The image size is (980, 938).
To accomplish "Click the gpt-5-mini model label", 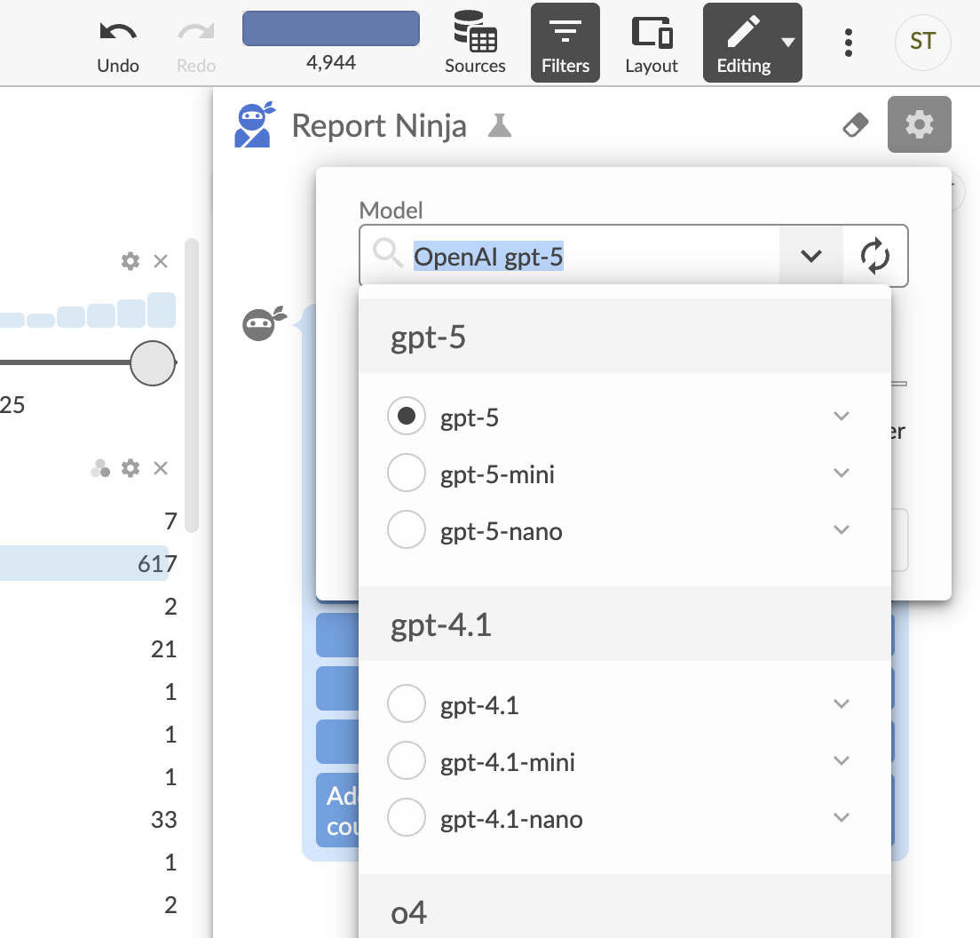I will tap(497, 474).
